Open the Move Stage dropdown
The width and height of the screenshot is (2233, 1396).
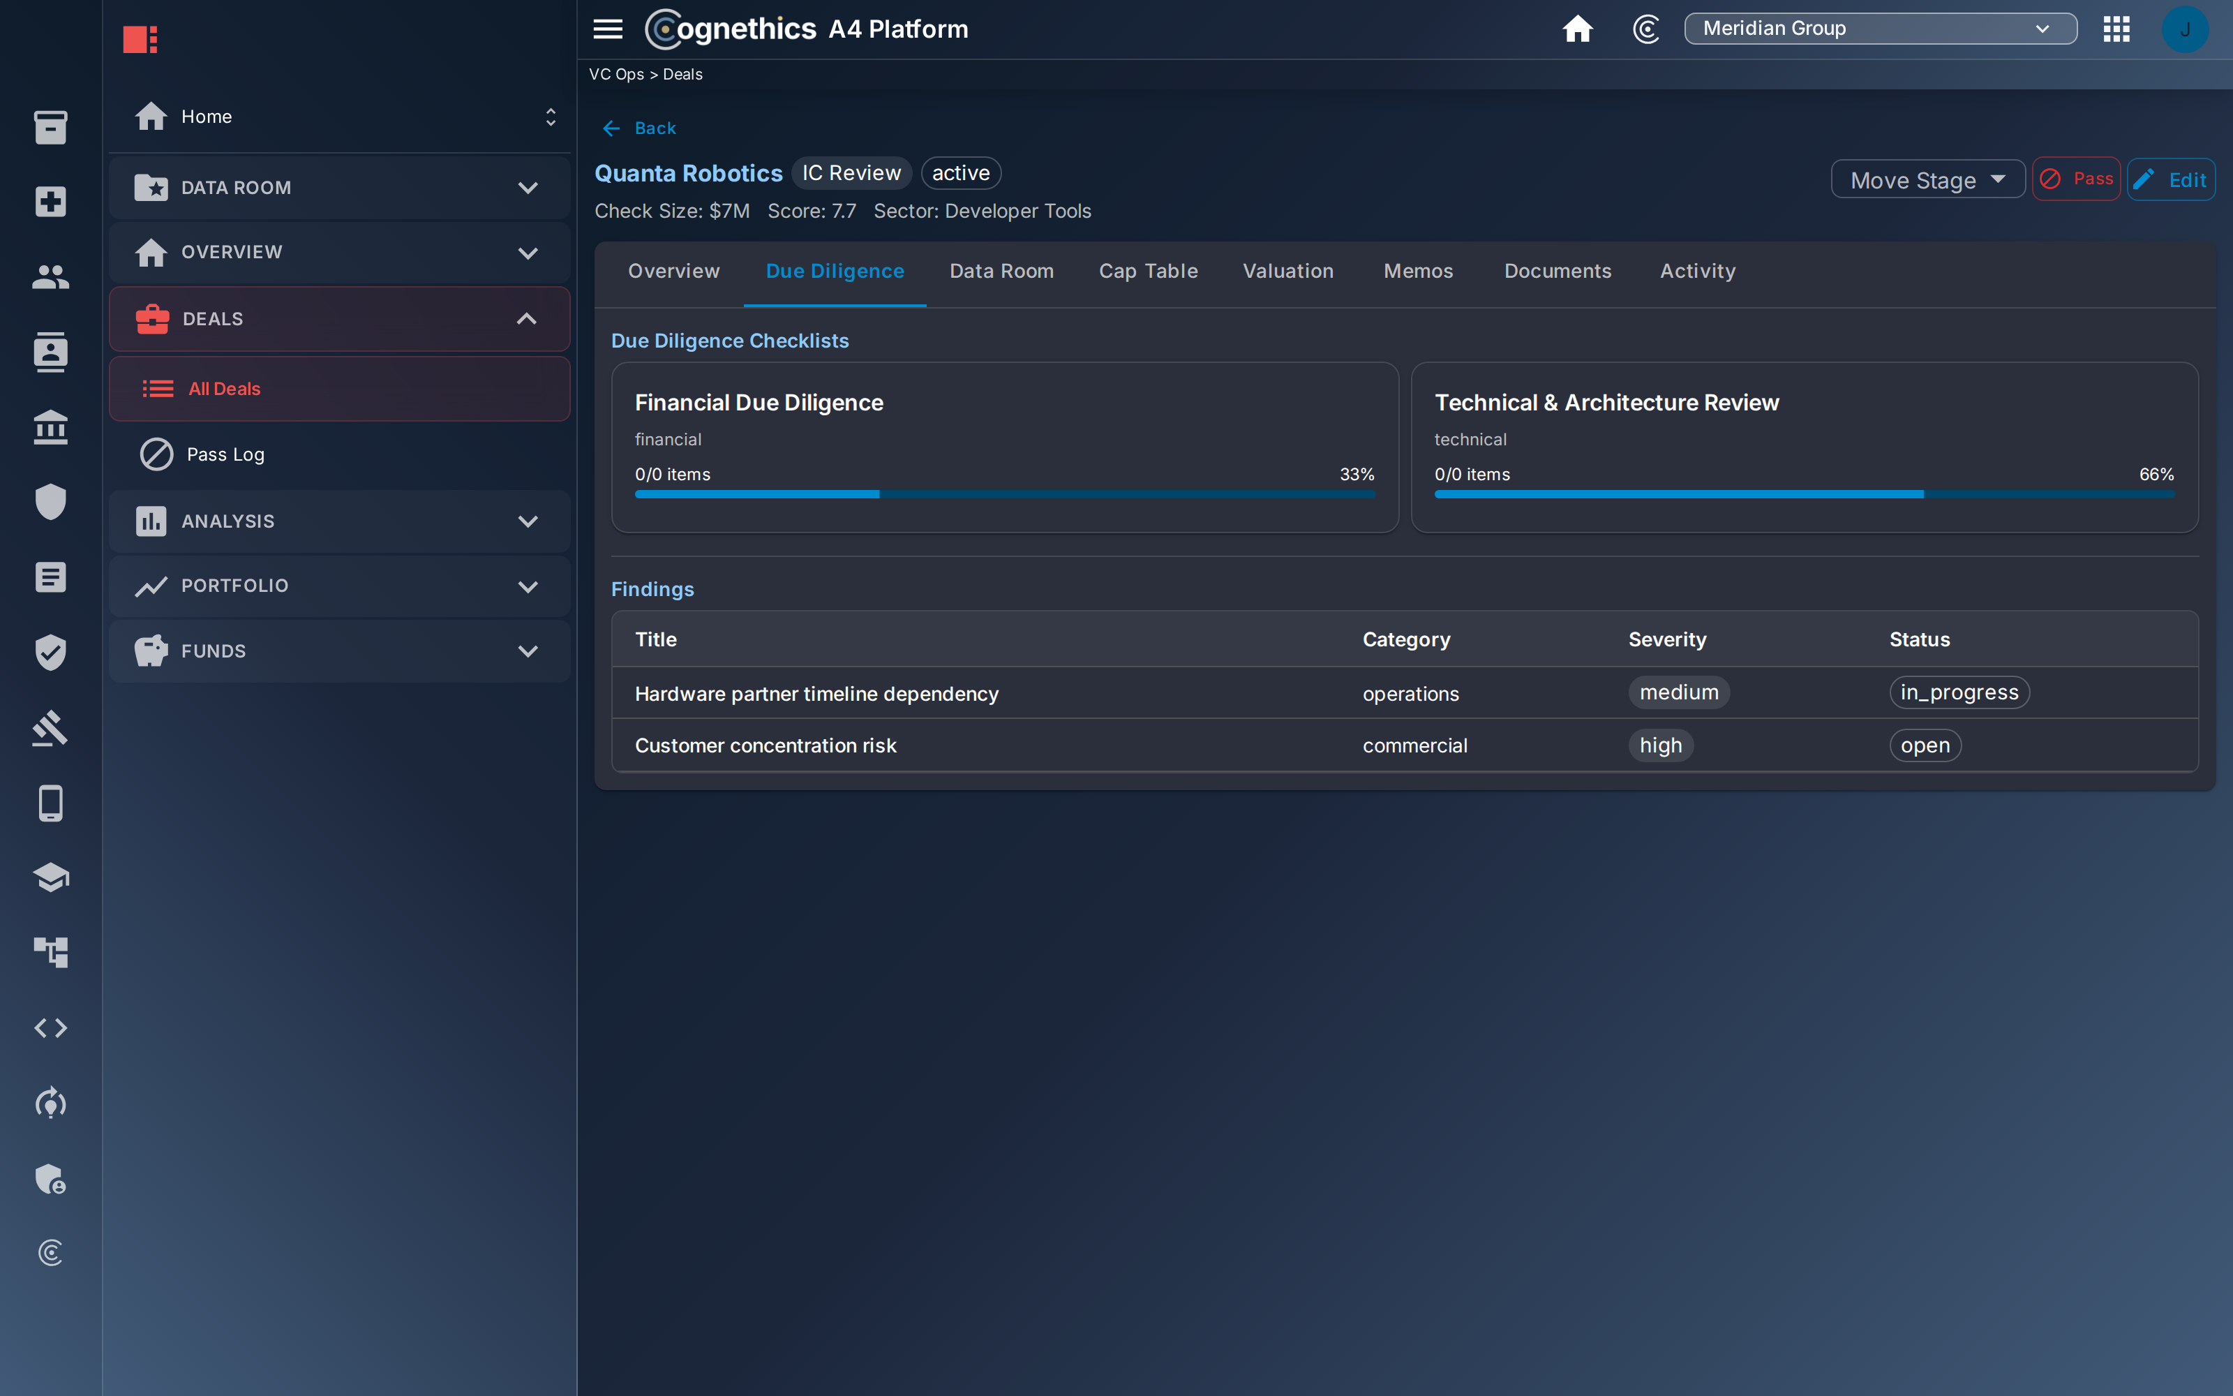click(1927, 180)
